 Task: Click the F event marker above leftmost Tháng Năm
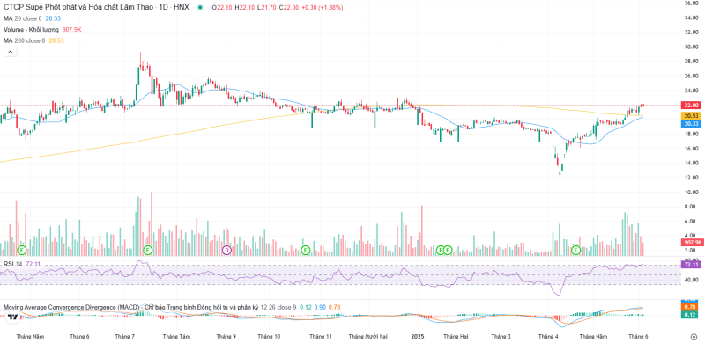click(x=21, y=250)
